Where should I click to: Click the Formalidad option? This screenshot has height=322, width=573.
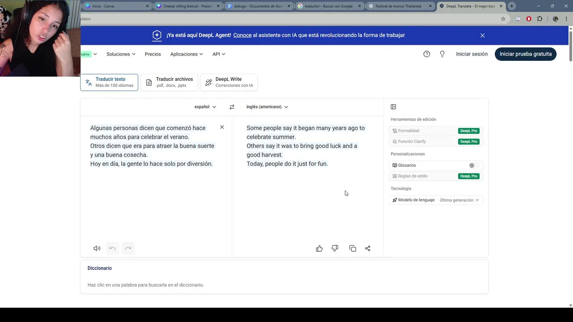[x=435, y=131]
